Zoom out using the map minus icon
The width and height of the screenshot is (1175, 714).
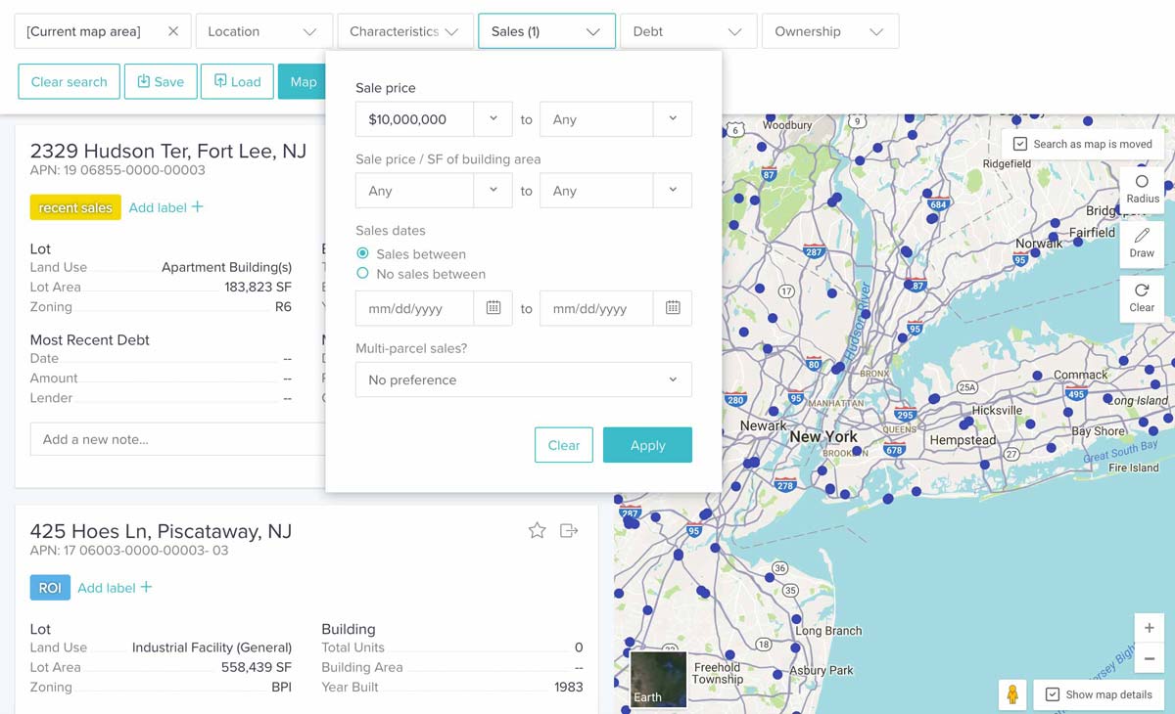tap(1149, 658)
